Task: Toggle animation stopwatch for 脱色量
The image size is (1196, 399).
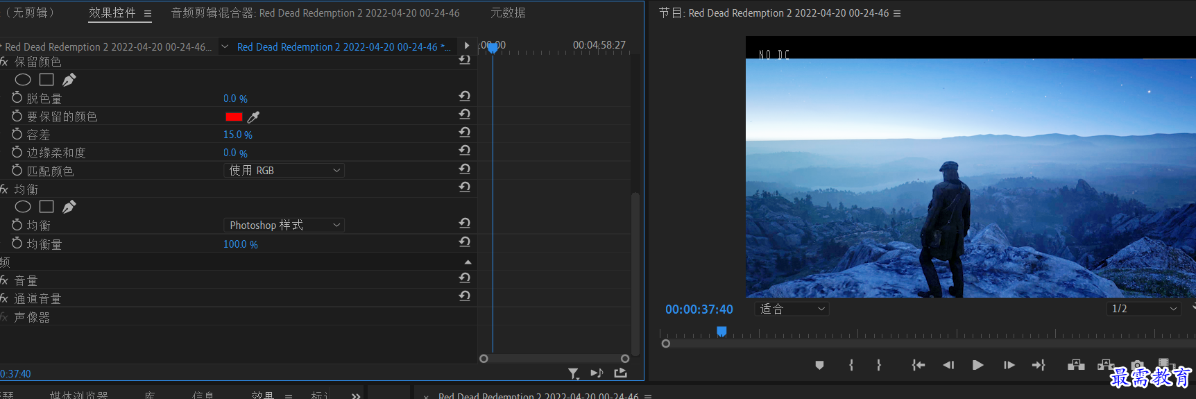Action: click(x=17, y=98)
